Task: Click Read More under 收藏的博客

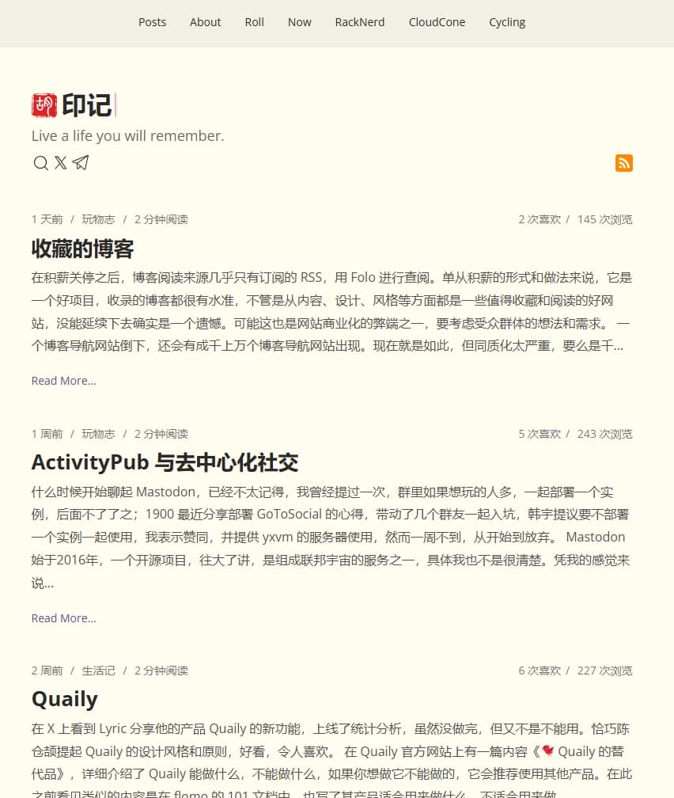Action: click(63, 381)
